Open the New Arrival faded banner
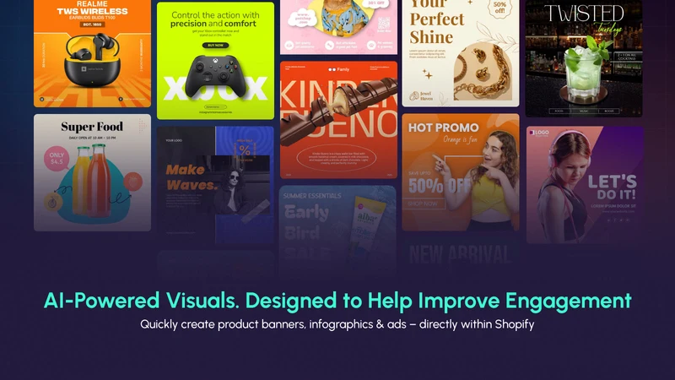The height and width of the screenshot is (380, 675). [460, 254]
